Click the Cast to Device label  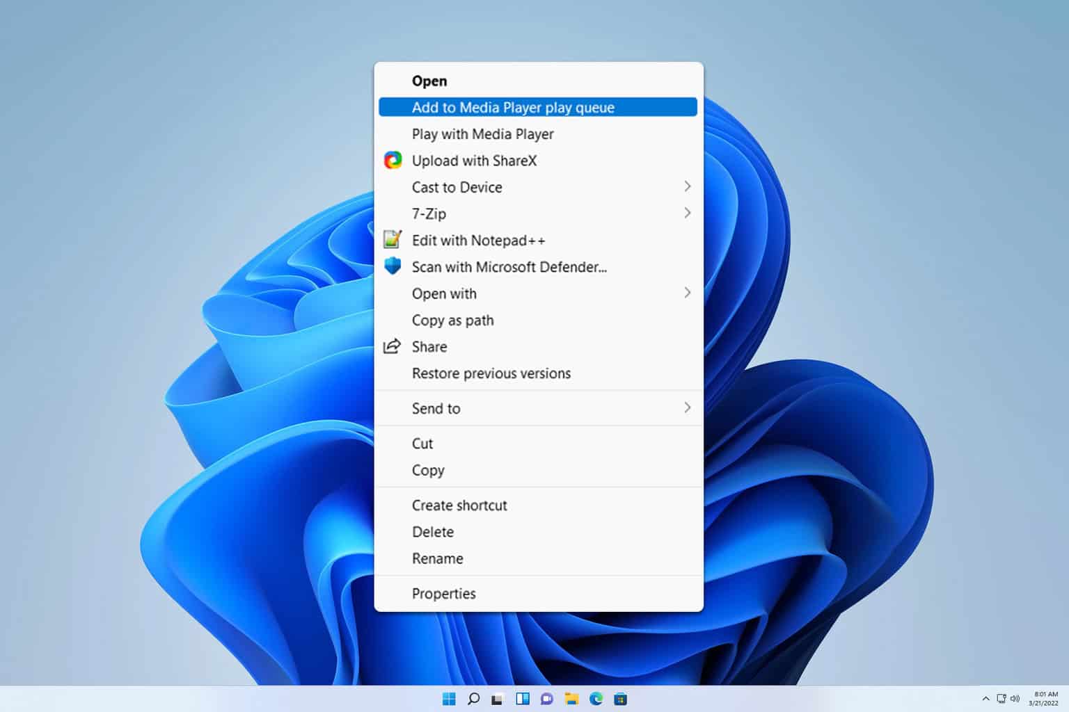click(x=457, y=187)
